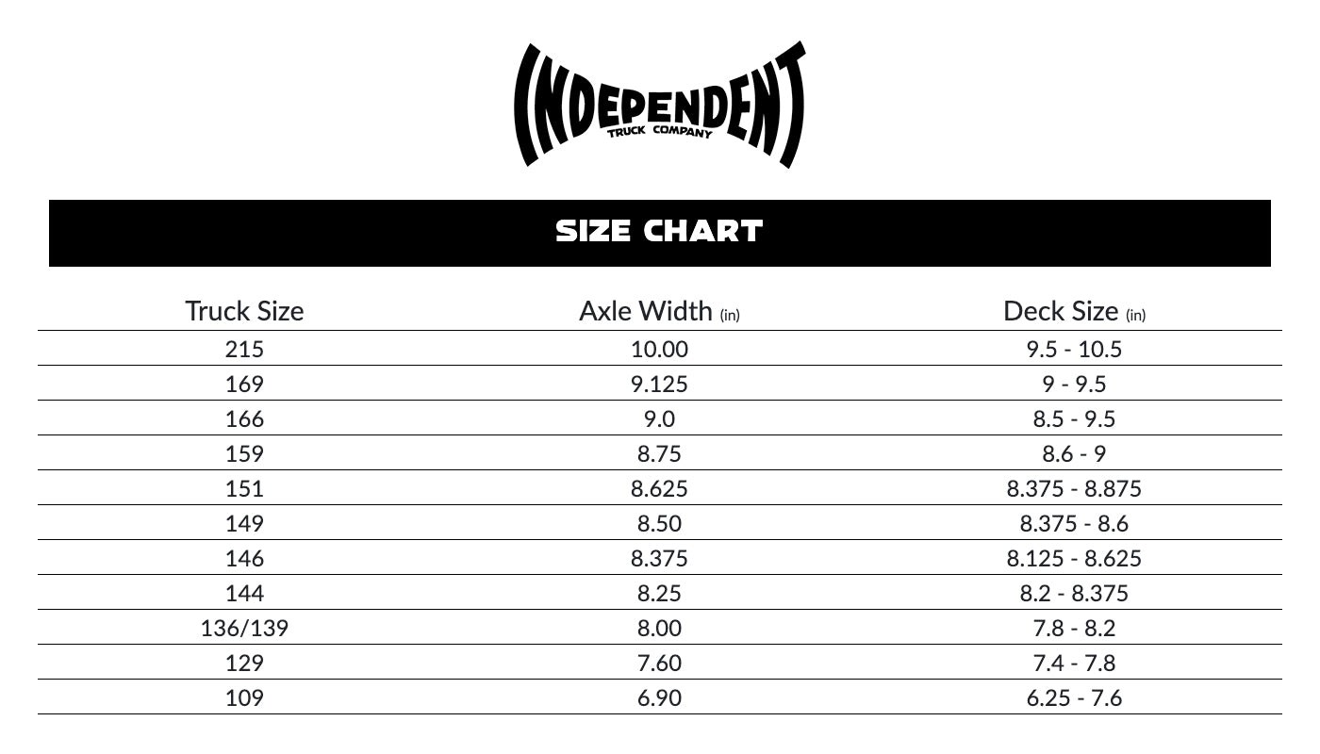The height and width of the screenshot is (754, 1320).
Task: Select the Axle Width column header
Action: [659, 311]
